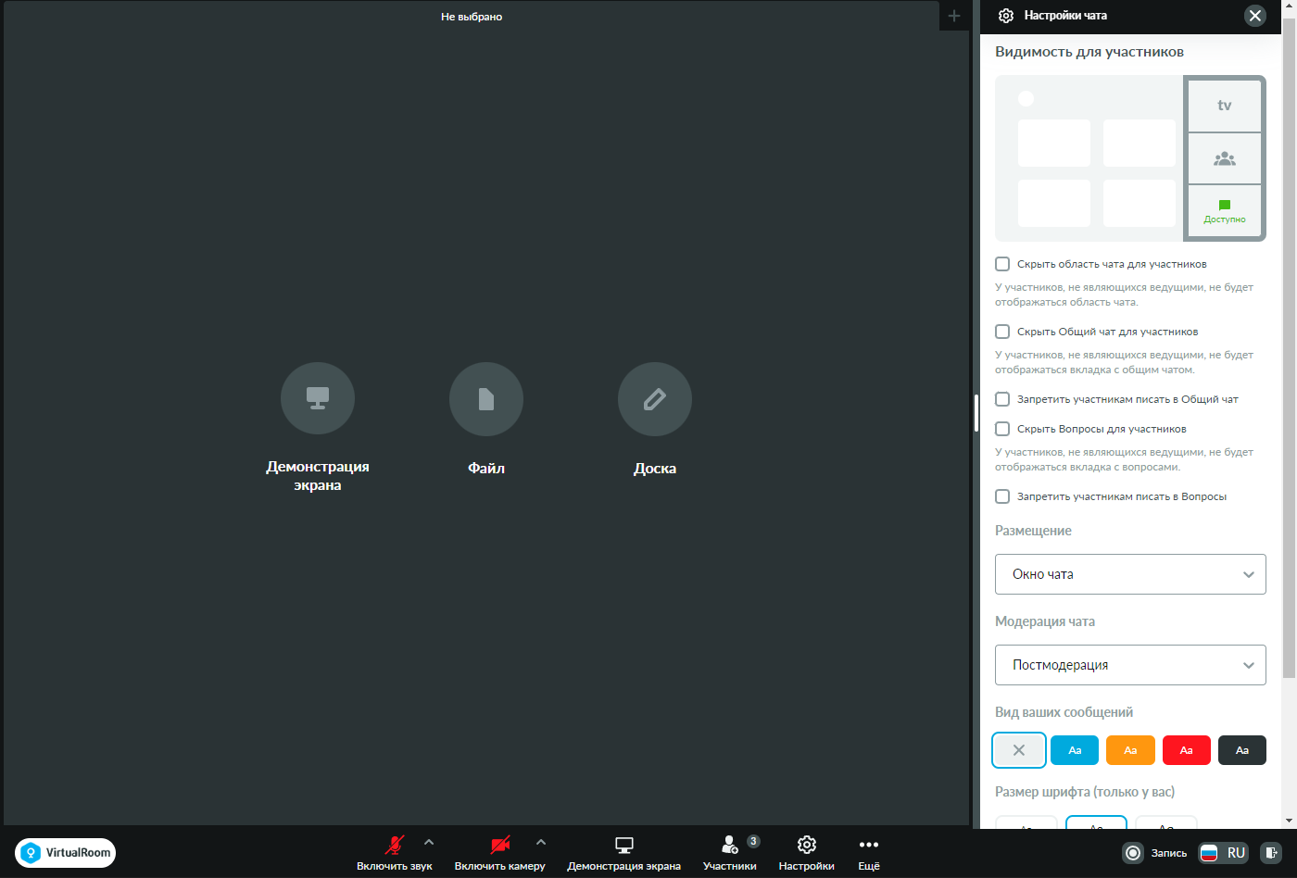Click the microphone icon to unmute sound
This screenshot has width=1297, height=878.
(x=395, y=845)
